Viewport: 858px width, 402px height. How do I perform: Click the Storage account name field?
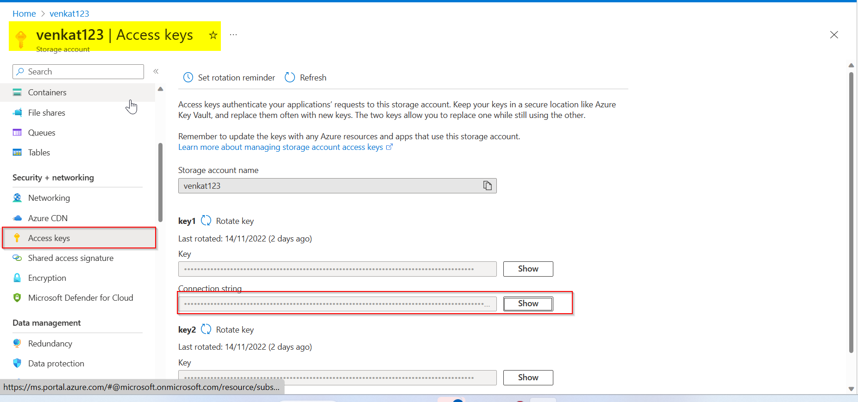point(337,186)
